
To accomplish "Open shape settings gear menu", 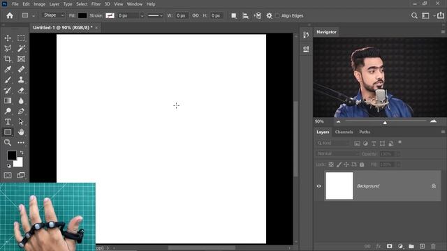I will point(269,15).
